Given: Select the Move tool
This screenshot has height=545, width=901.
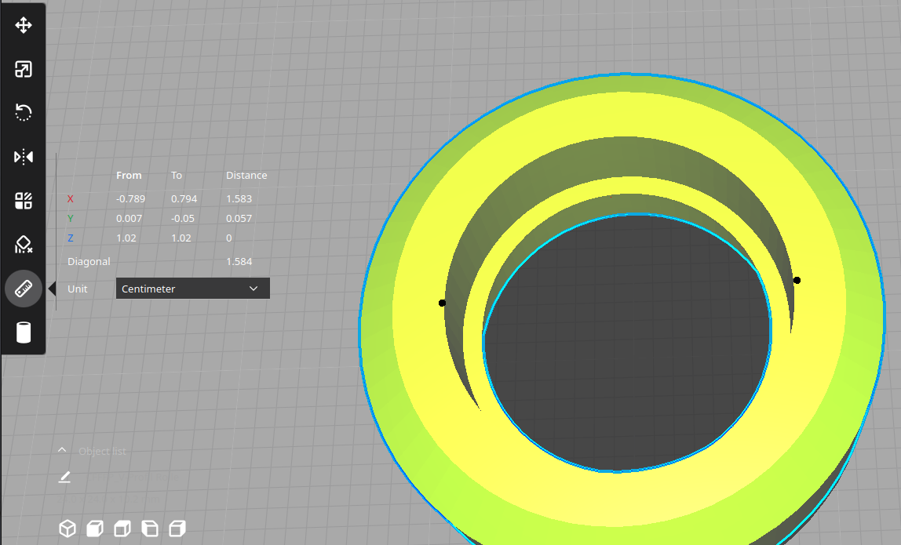Looking at the screenshot, I should pyautogui.click(x=24, y=25).
